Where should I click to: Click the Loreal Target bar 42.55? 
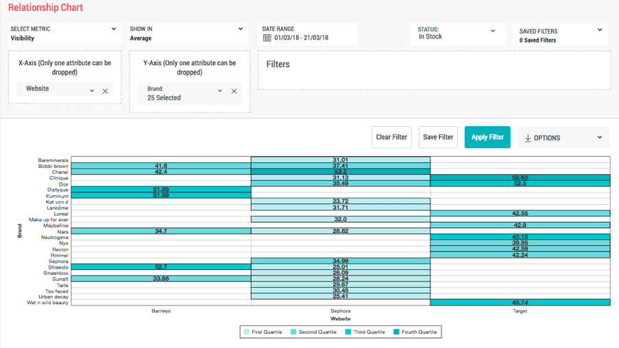[520, 213]
